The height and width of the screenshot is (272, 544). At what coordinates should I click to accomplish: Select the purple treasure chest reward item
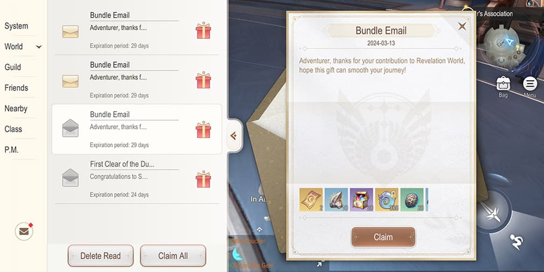[x=361, y=199]
